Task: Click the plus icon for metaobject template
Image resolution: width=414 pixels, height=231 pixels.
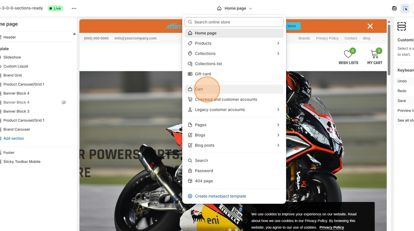Action: [190, 196]
